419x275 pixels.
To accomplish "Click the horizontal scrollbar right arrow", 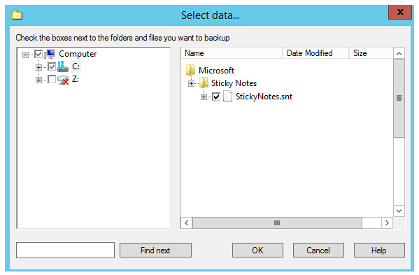I will (x=387, y=223).
